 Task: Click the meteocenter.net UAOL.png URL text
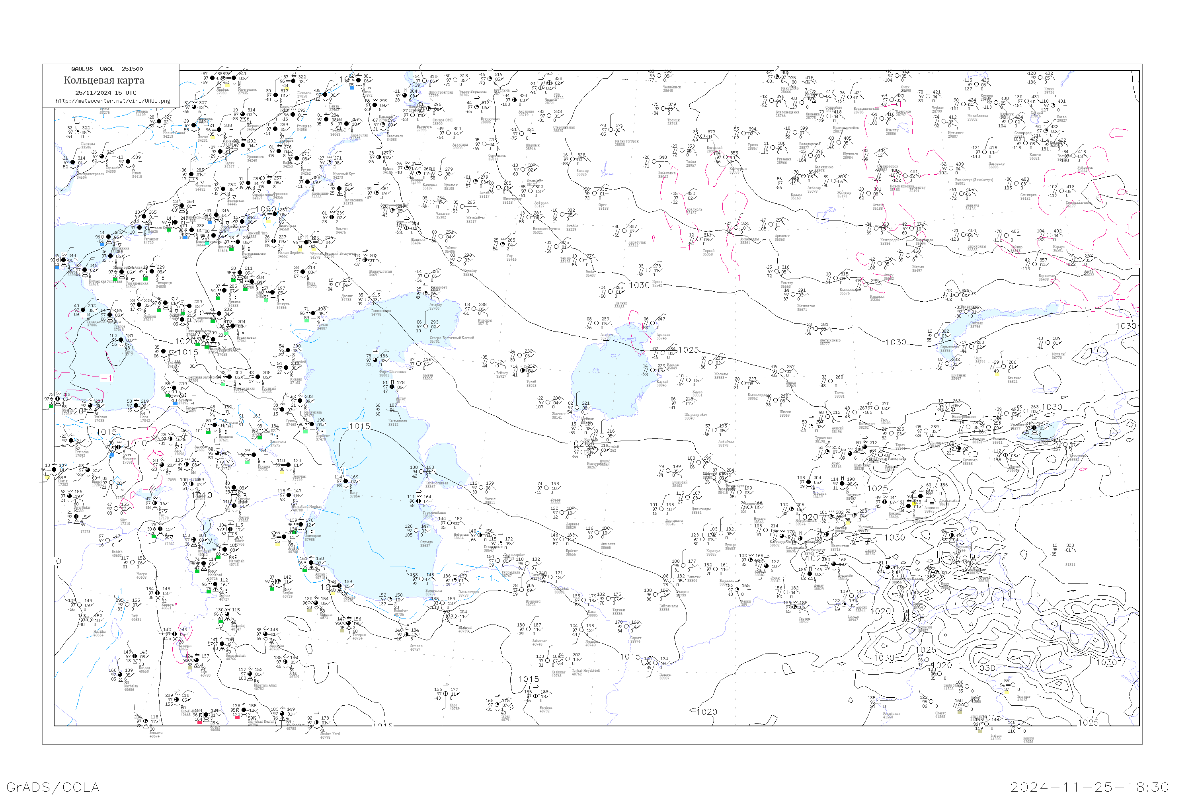(x=113, y=101)
